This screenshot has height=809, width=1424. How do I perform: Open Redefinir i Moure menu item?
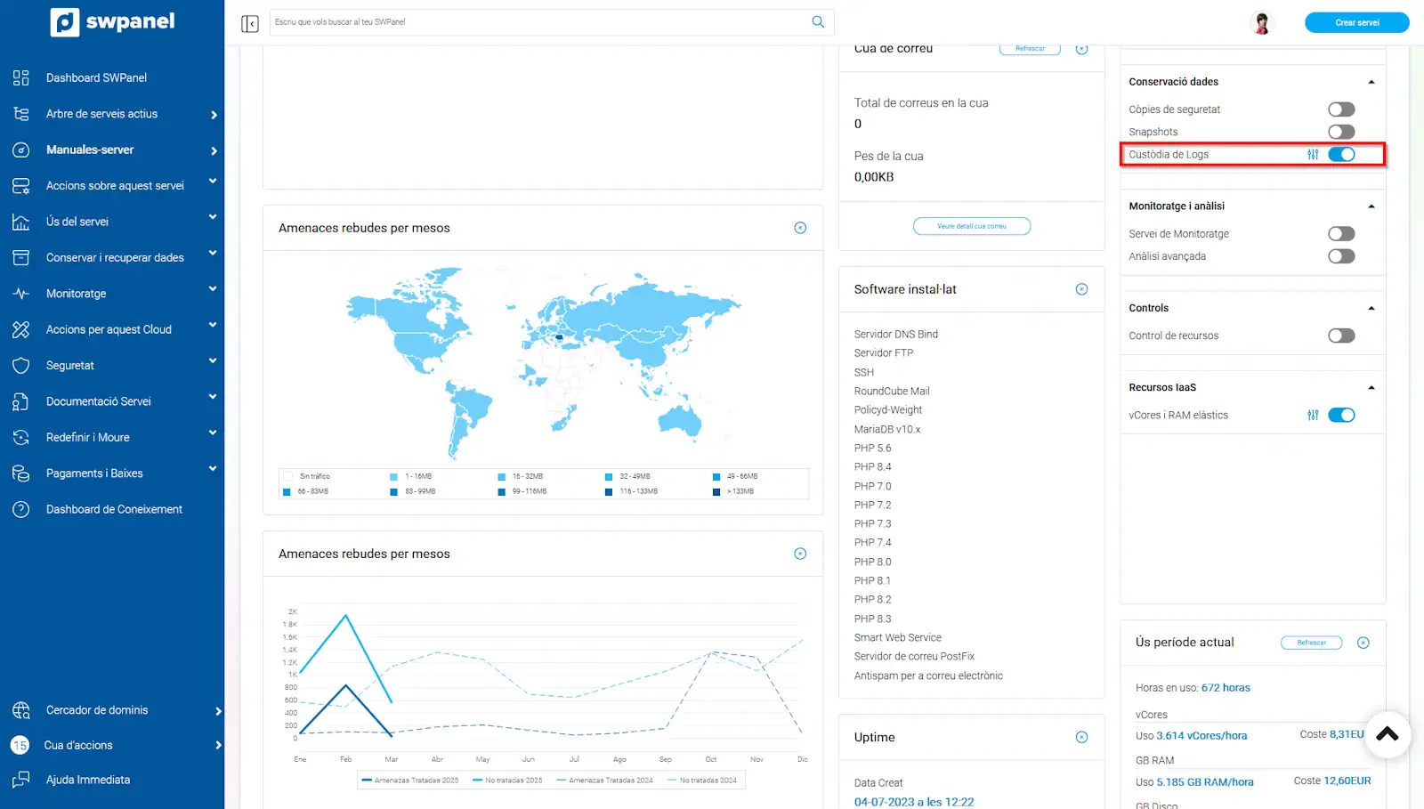tap(88, 438)
